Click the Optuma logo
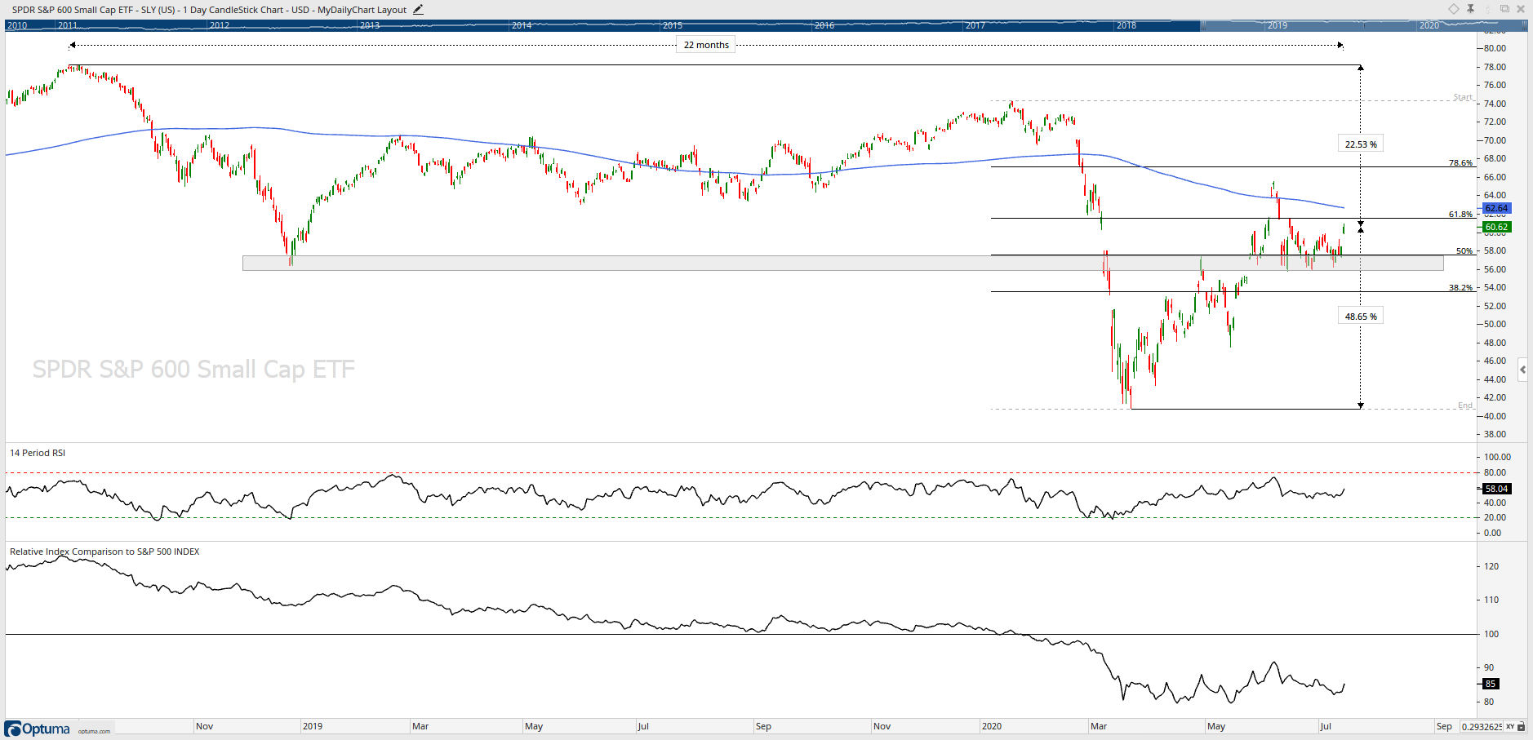 coord(38,729)
